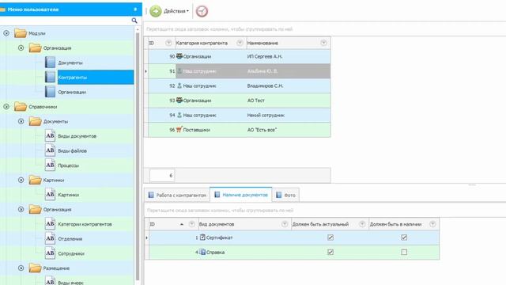Click the AB icon of Отделения
This screenshot has width=506, height=285.
coord(50,238)
